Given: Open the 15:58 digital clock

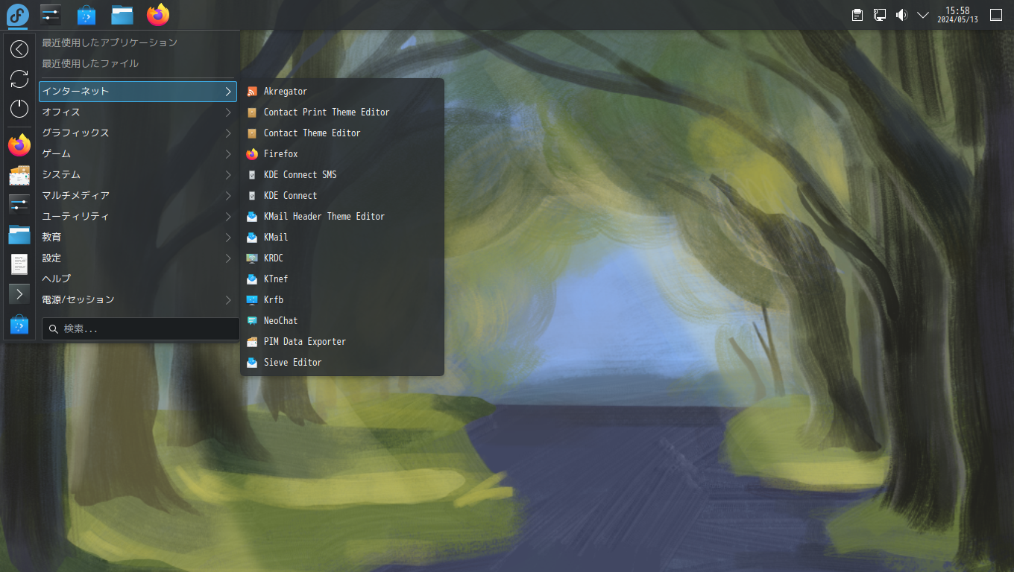Looking at the screenshot, I should pyautogui.click(x=957, y=15).
